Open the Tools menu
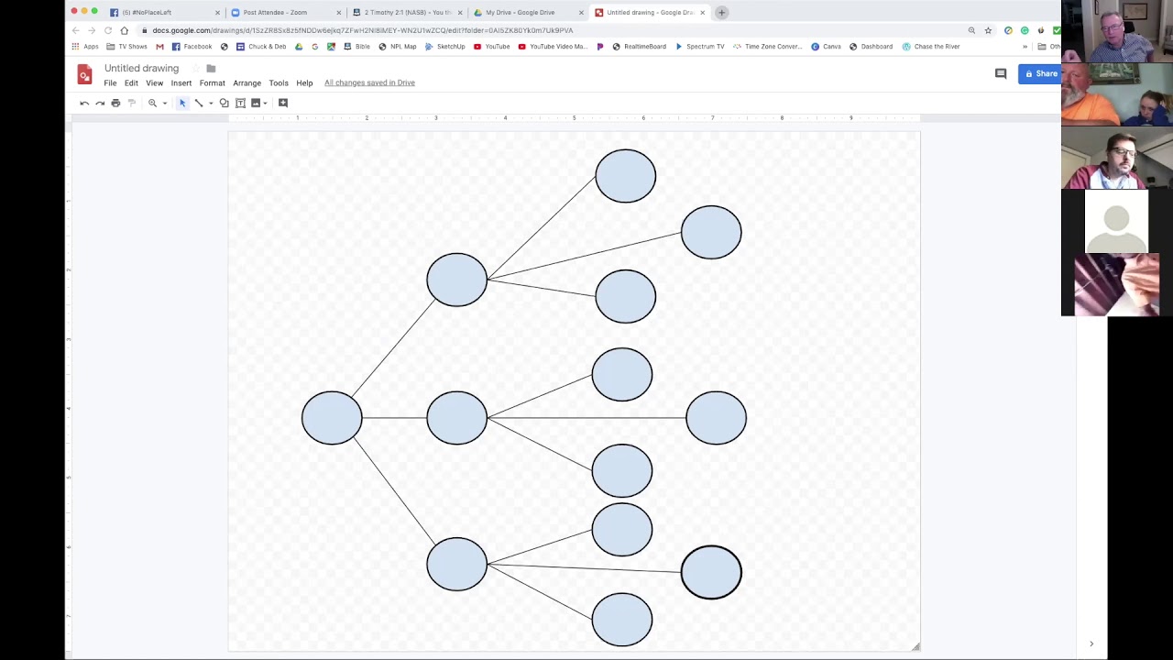 pyautogui.click(x=279, y=82)
